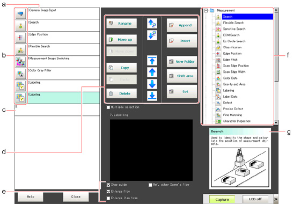
Task: Click the Close button
Action: pyautogui.click(x=76, y=197)
